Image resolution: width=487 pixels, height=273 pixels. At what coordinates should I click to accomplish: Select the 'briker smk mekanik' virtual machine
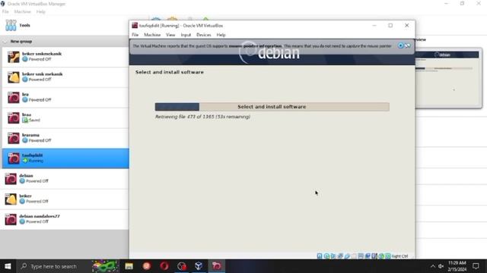(65, 77)
